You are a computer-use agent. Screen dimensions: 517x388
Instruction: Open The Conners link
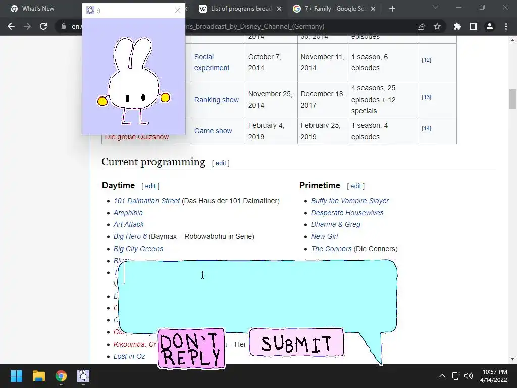pyautogui.click(x=331, y=249)
